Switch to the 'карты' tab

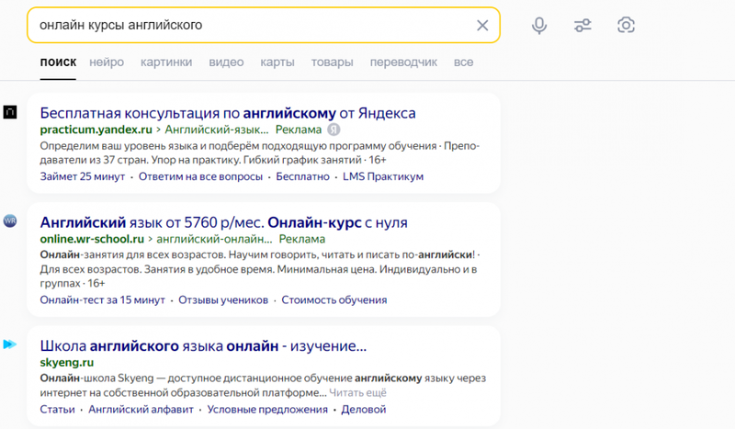click(x=277, y=62)
